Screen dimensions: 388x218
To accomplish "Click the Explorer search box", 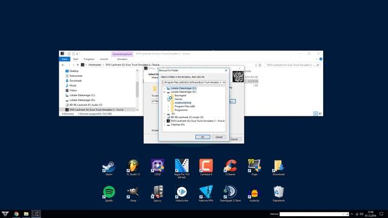I will pos(292,65).
